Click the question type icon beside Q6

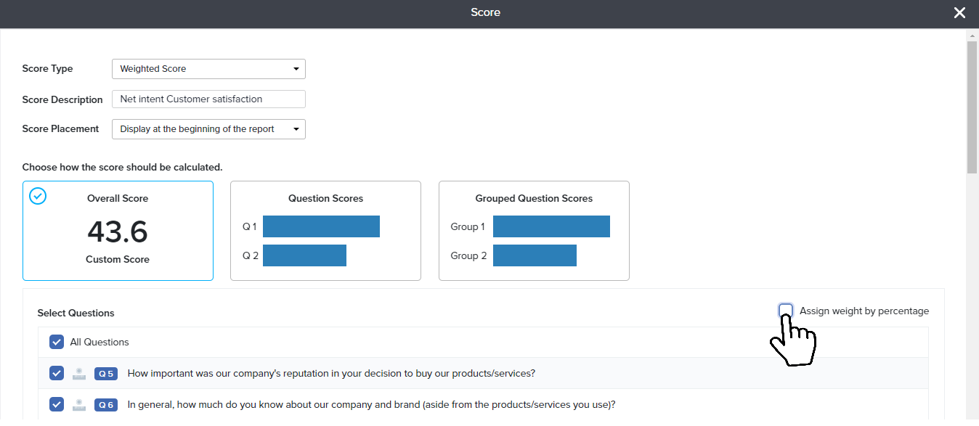[80, 405]
